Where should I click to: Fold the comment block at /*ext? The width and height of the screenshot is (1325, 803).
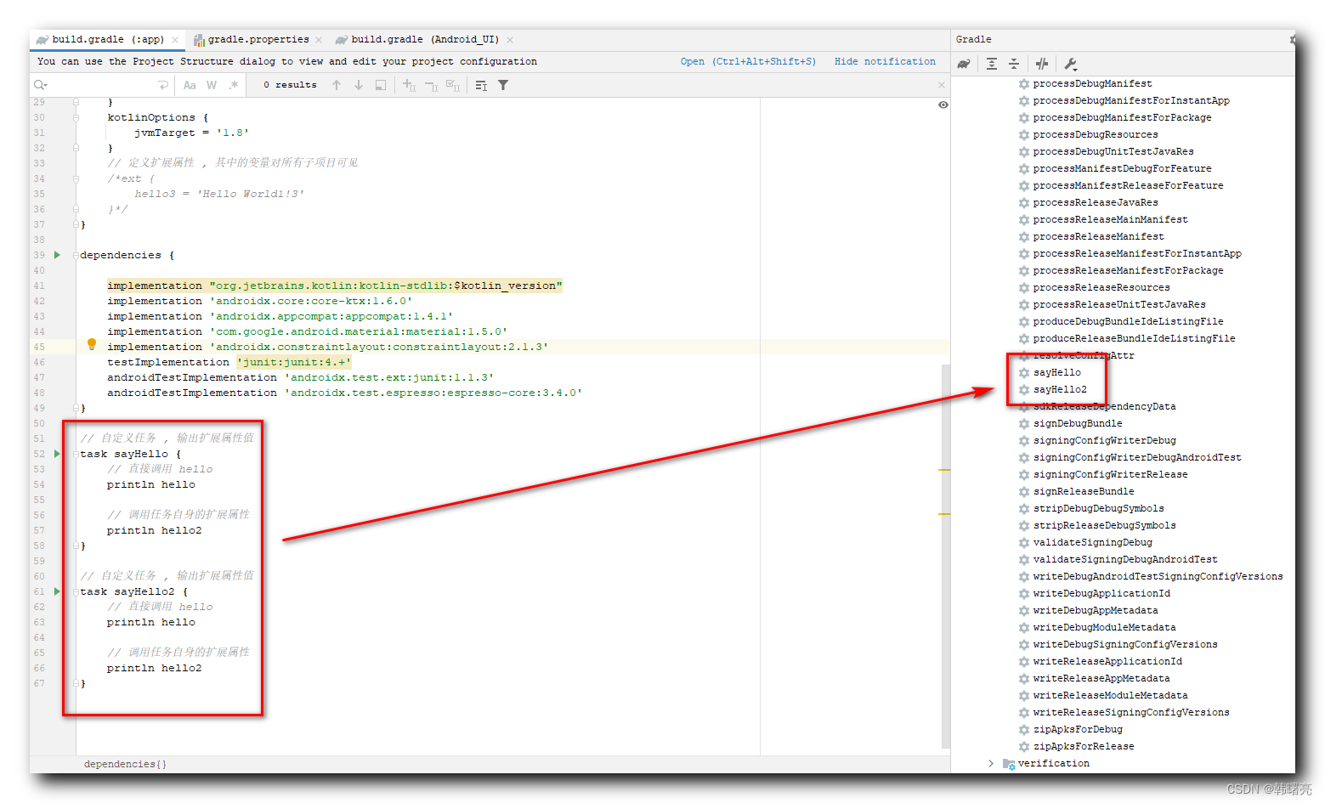pyautogui.click(x=76, y=178)
